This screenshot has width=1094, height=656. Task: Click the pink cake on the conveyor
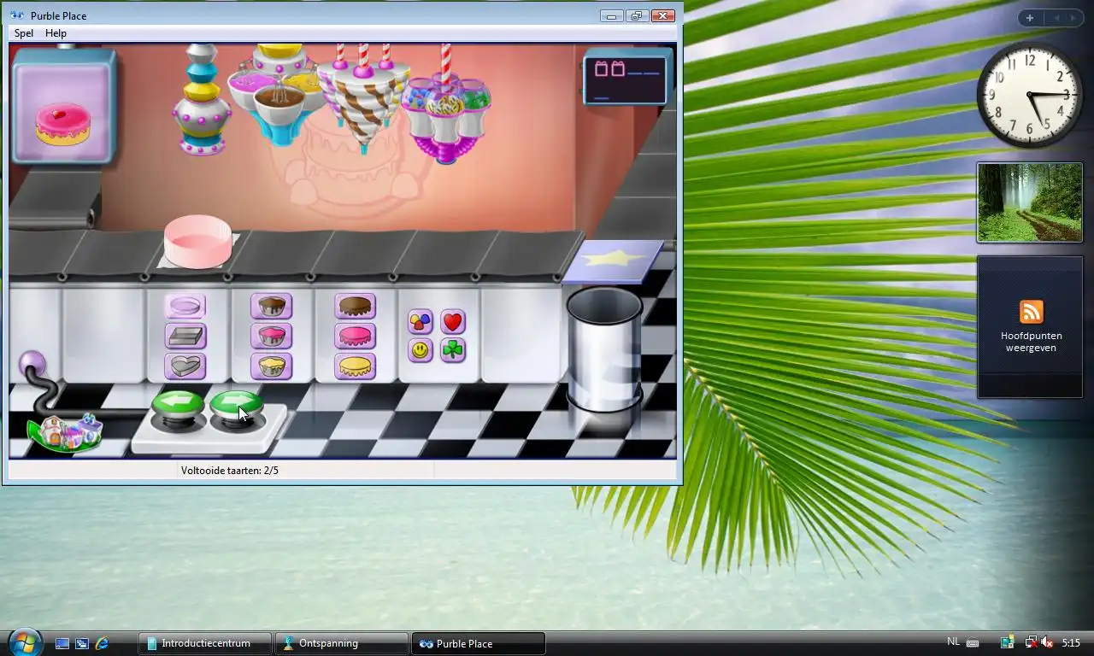pos(197,241)
